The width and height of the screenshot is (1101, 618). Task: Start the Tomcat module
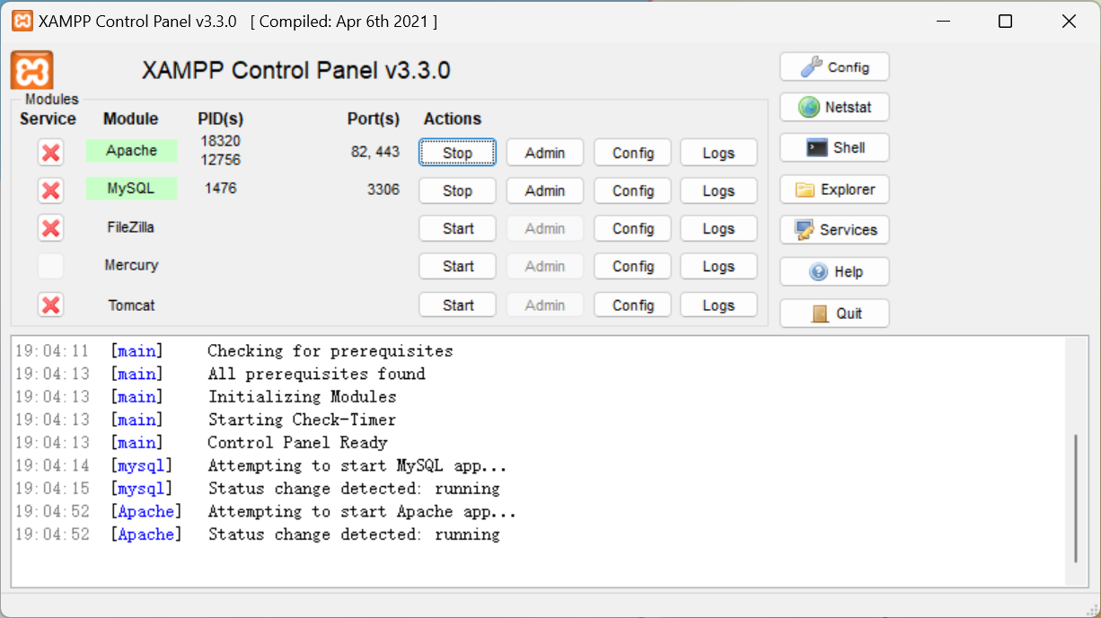[x=457, y=305]
